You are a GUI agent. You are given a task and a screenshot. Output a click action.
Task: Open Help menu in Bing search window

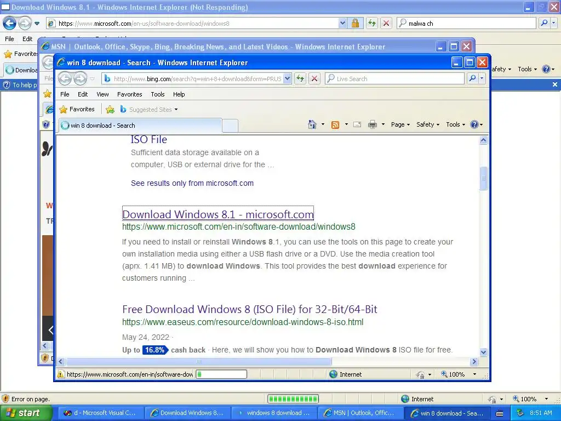pos(179,94)
